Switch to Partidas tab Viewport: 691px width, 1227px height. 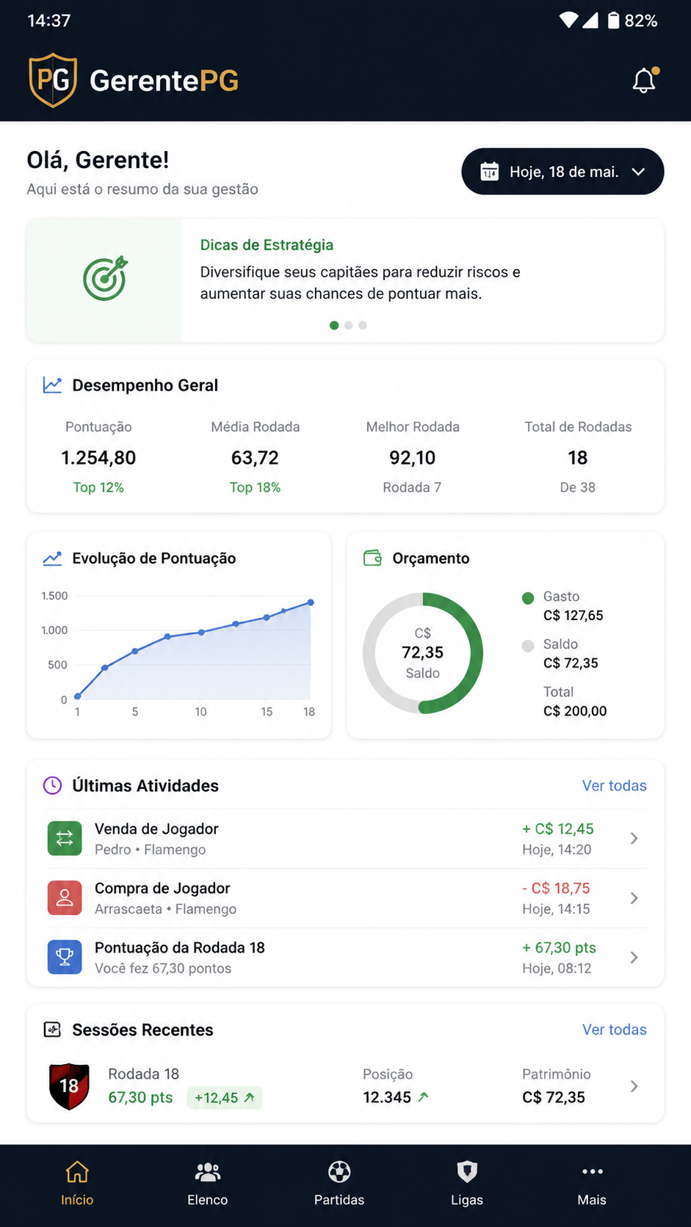pos(339,1184)
